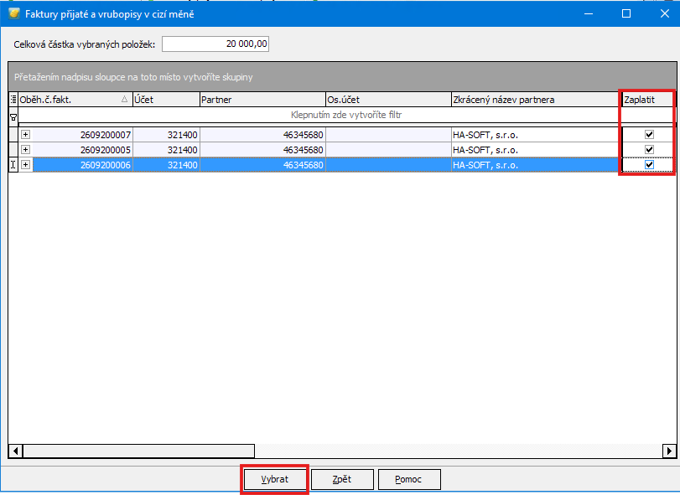This screenshot has width=680, height=495.
Task: Click the application icon in title bar
Action: tap(14, 13)
